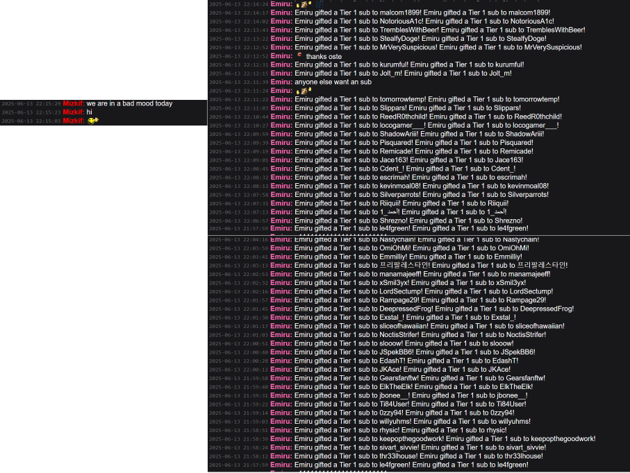The height and width of the screenshot is (473, 630).
Task: Select the gifted sub message to Gearsfanftw
Action: 420,378
